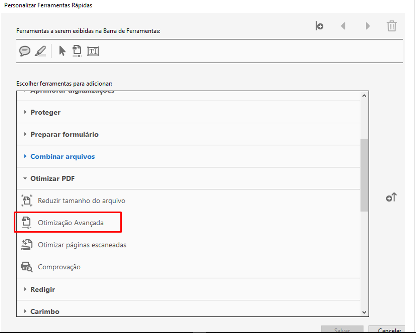This screenshot has height=333, width=416.
Task: Expand the Proteger section
Action: click(x=45, y=112)
